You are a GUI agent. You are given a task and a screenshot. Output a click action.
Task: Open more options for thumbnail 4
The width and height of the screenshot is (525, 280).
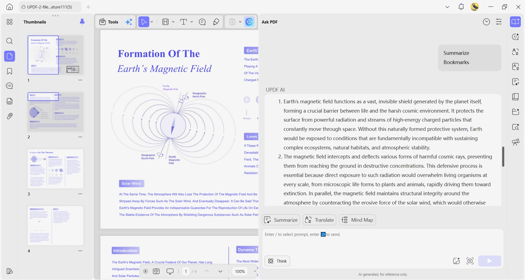point(80,251)
